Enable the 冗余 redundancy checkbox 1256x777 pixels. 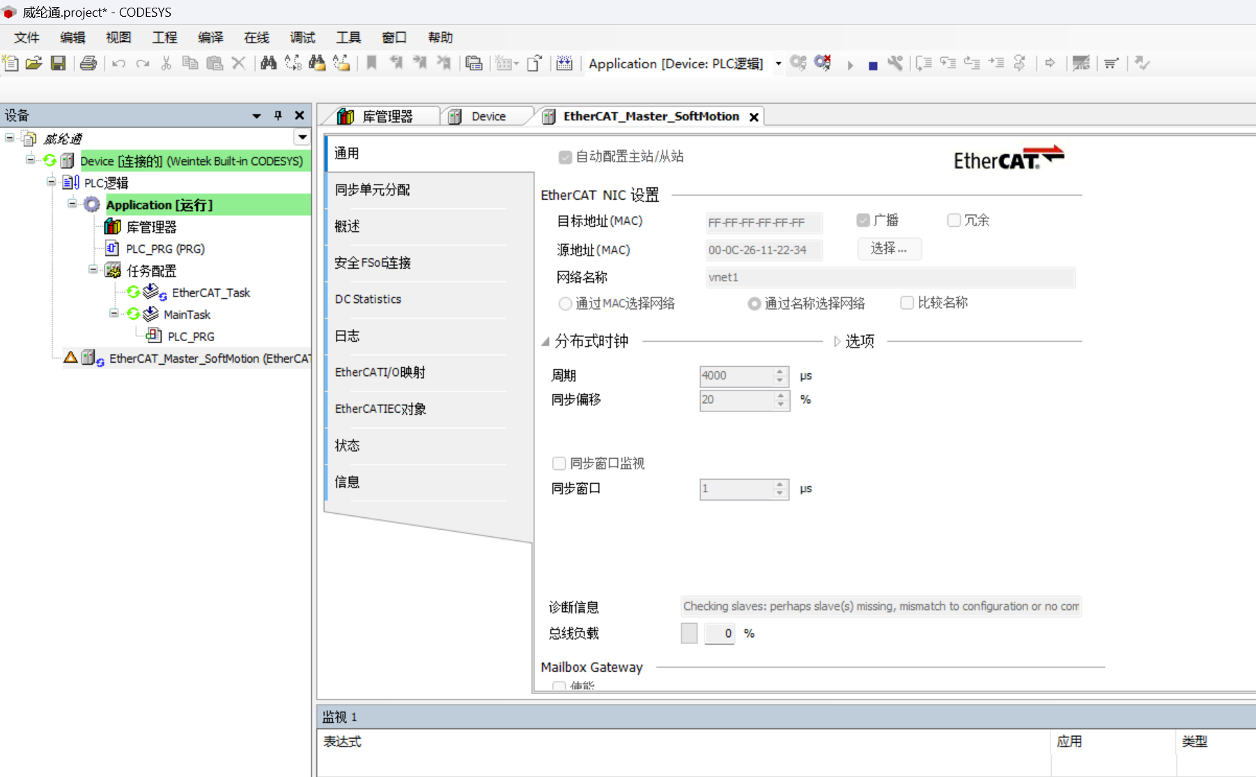(954, 221)
